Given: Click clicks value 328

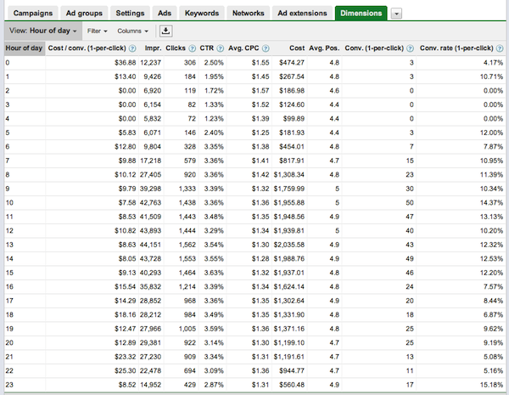Looking at the screenshot, I should 189,147.
